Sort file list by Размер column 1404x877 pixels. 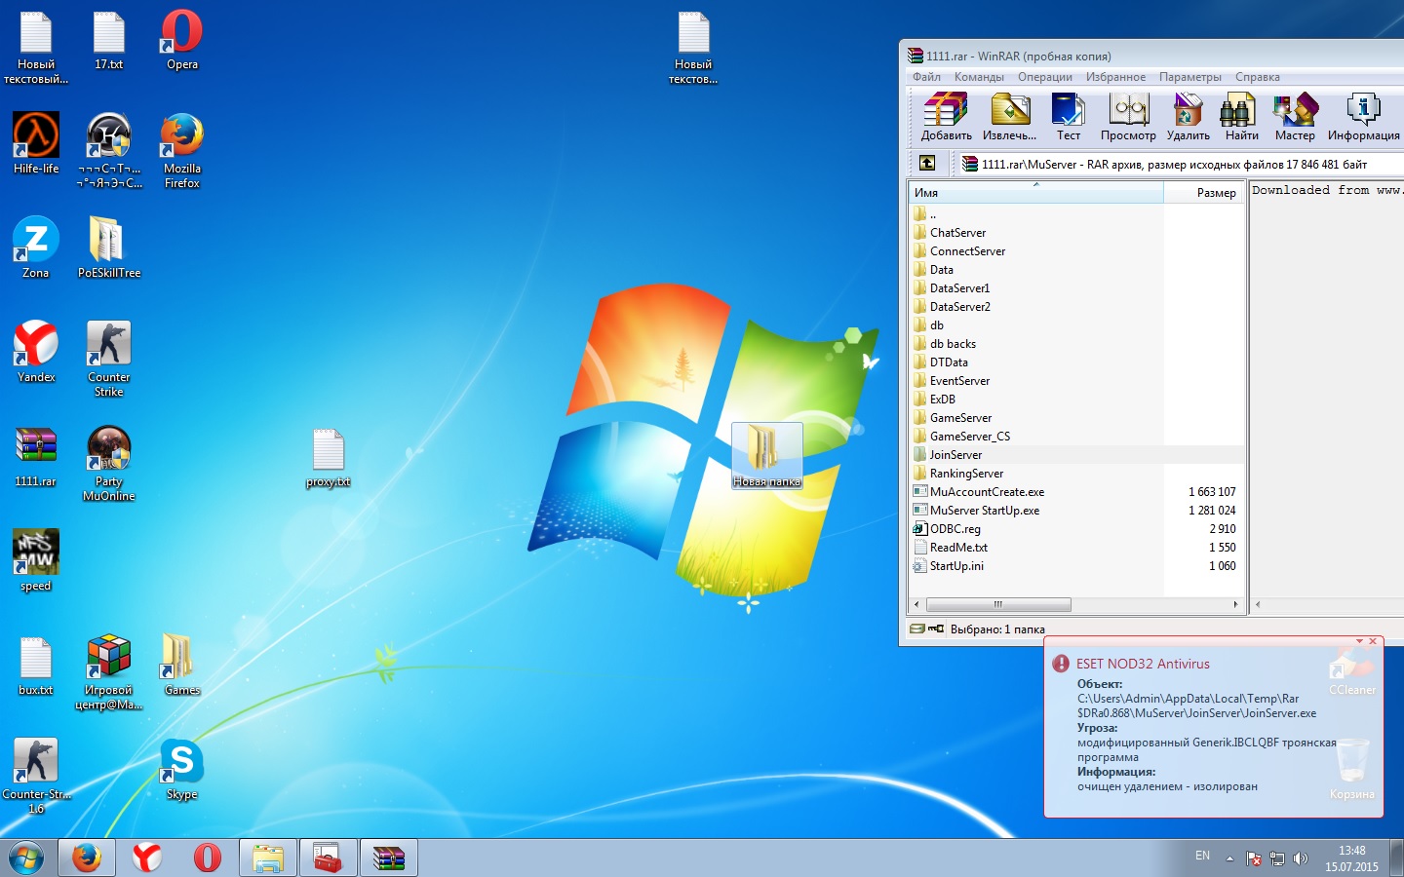1204,193
